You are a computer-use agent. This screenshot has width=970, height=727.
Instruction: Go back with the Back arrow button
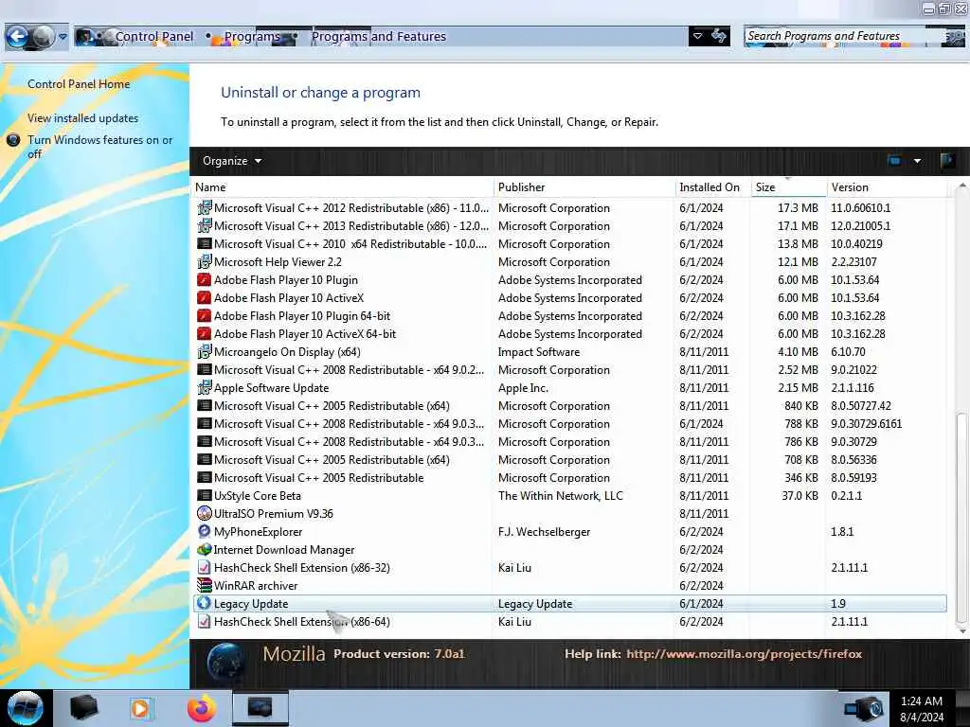[x=17, y=37]
